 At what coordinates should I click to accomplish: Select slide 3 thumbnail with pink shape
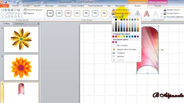(21, 93)
